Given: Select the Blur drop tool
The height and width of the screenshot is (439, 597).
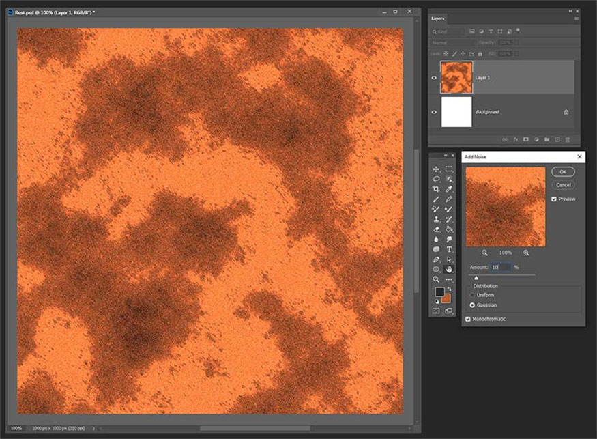Looking at the screenshot, I should coord(437,240).
